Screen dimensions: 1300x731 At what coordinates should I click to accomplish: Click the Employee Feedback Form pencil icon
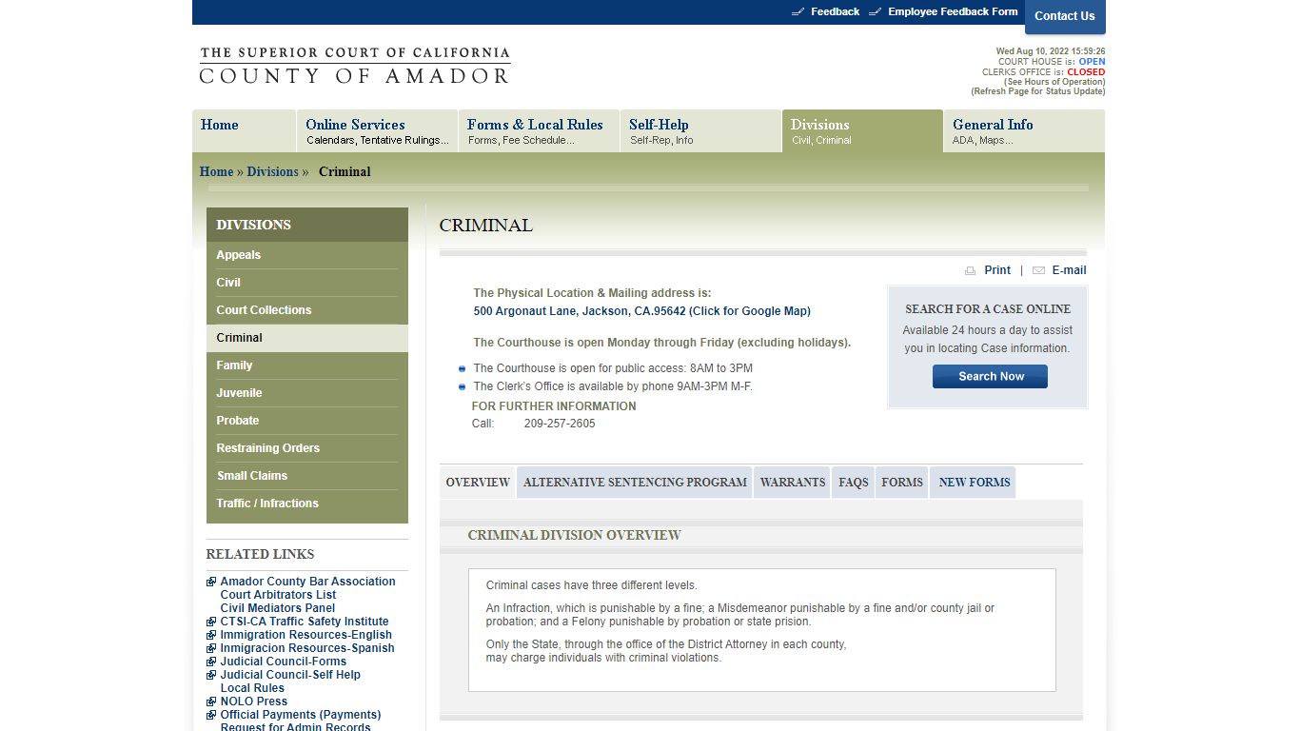(x=875, y=12)
